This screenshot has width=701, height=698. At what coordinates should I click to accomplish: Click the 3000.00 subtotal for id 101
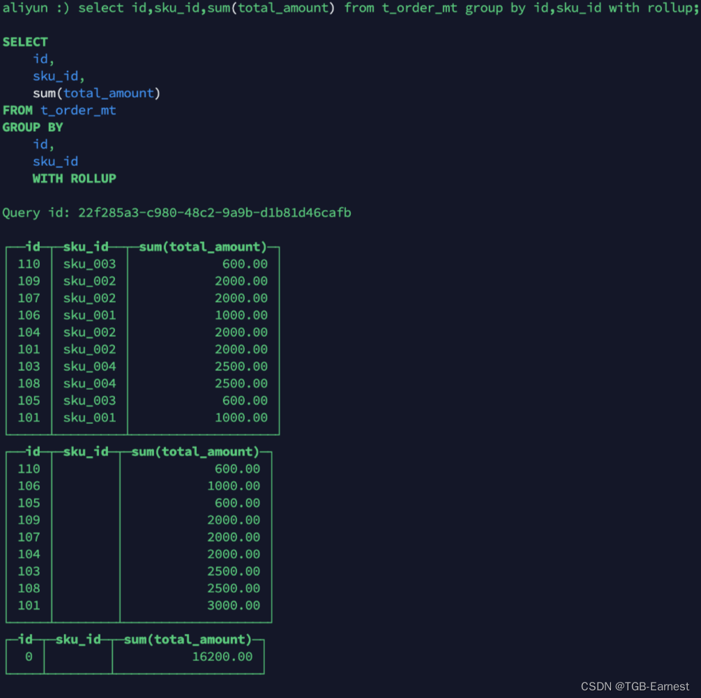point(234,605)
